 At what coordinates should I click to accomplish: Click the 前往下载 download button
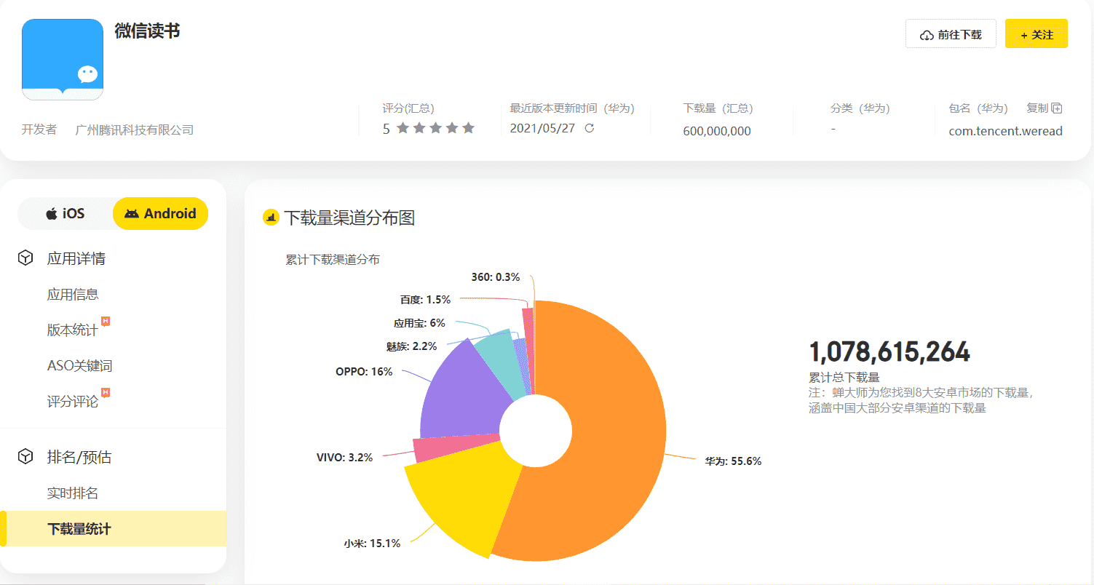click(x=951, y=33)
